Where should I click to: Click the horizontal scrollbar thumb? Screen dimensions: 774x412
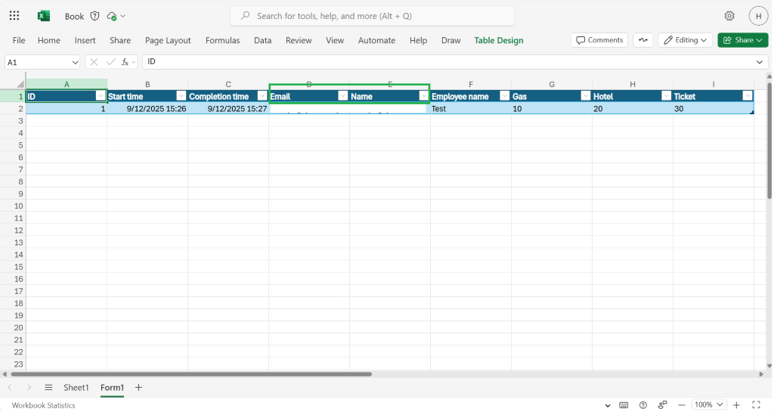pyautogui.click(x=190, y=374)
